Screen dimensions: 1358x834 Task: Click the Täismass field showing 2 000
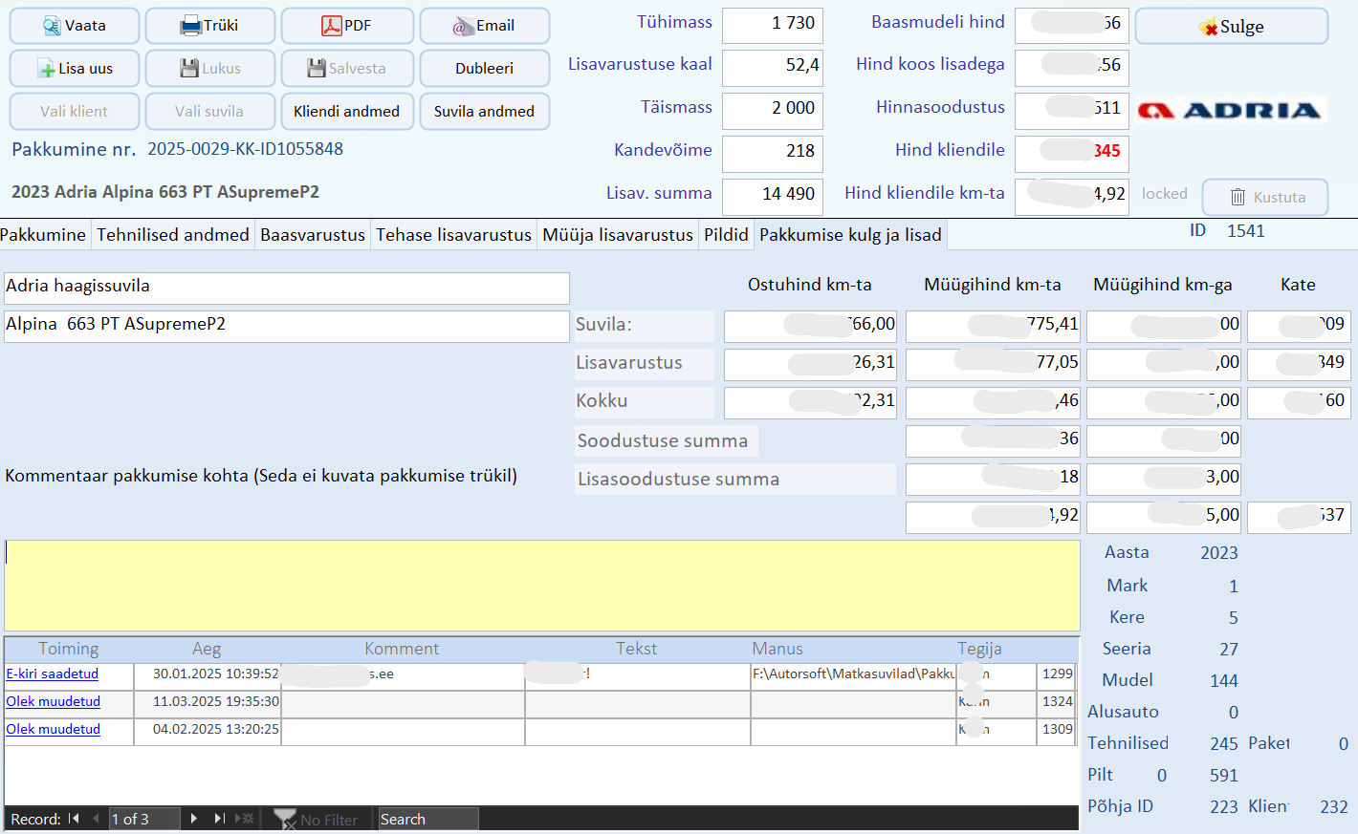tap(773, 109)
